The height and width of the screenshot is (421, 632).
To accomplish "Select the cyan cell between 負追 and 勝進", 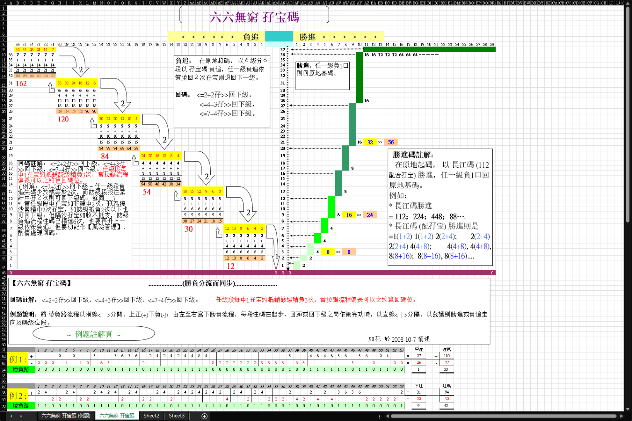I will pos(279,36).
